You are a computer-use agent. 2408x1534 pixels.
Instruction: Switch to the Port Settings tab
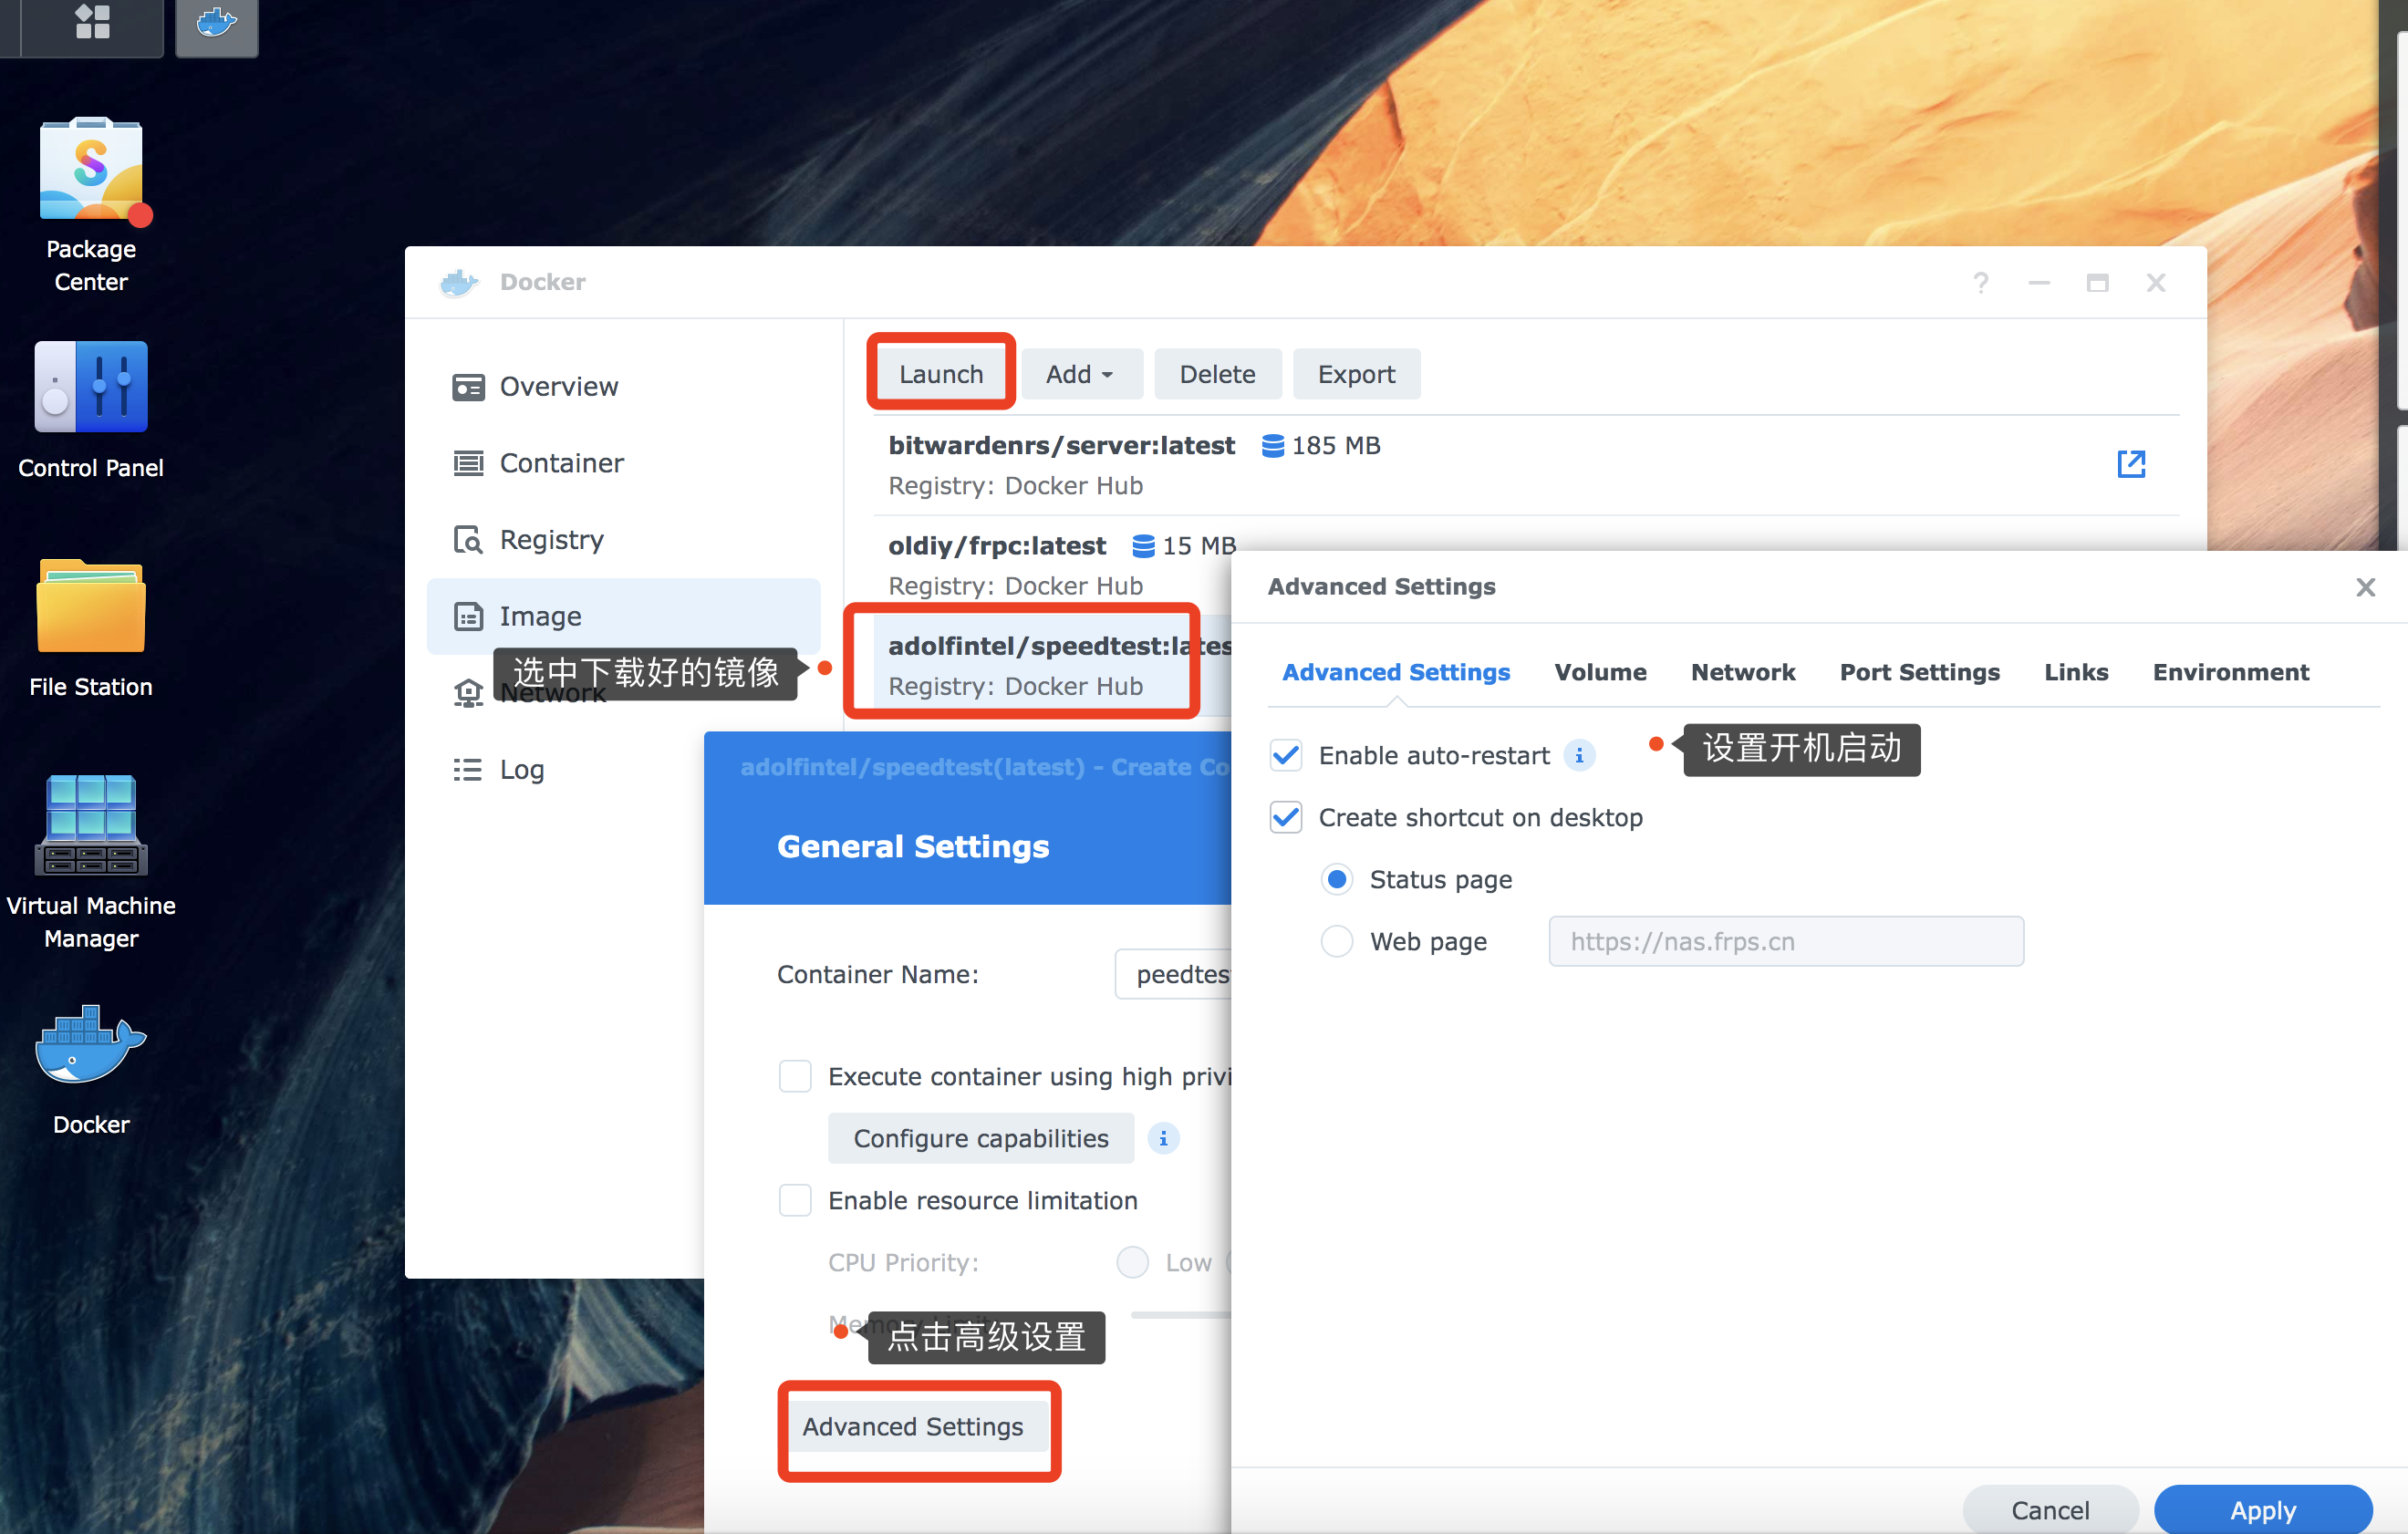coord(1919,672)
